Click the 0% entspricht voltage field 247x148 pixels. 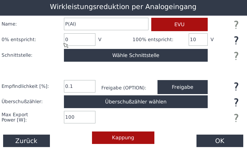click(x=80, y=40)
